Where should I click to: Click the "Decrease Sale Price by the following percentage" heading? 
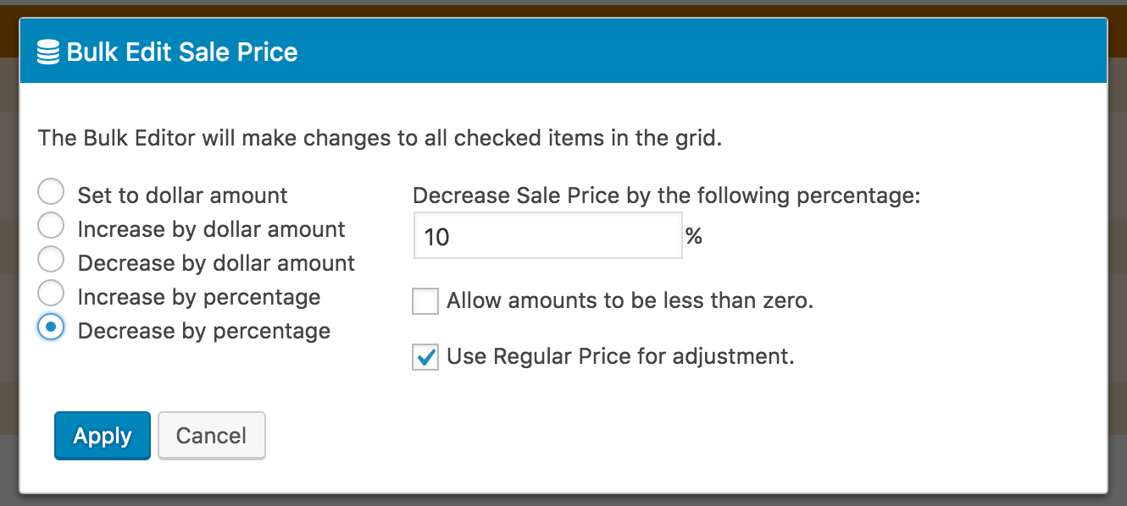[666, 196]
